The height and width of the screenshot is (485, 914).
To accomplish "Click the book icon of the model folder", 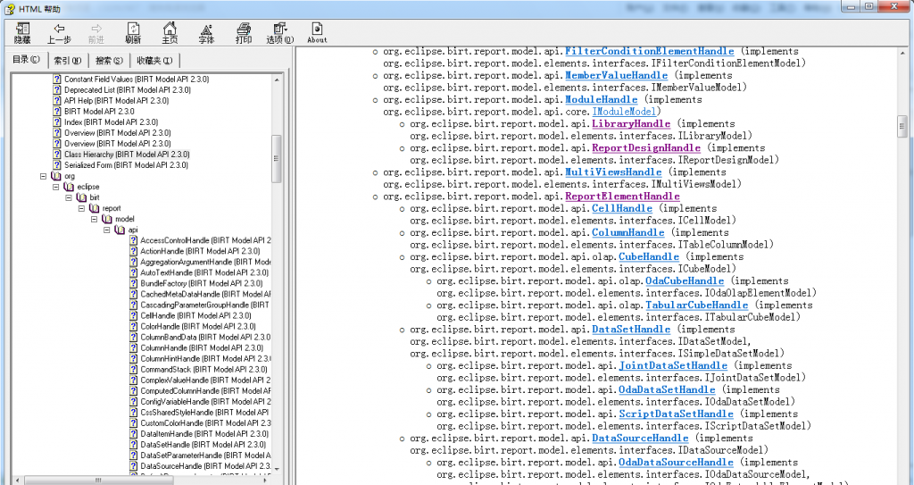I will pos(107,219).
